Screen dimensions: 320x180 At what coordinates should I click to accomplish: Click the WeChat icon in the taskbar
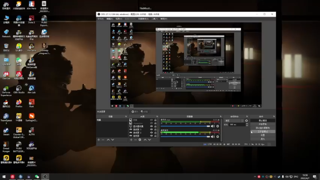(37, 176)
